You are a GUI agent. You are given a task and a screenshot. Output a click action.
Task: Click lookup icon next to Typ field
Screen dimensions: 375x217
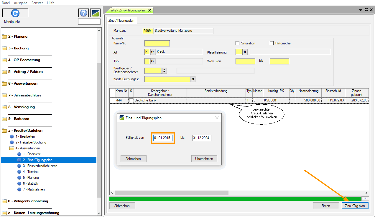coord(152,61)
